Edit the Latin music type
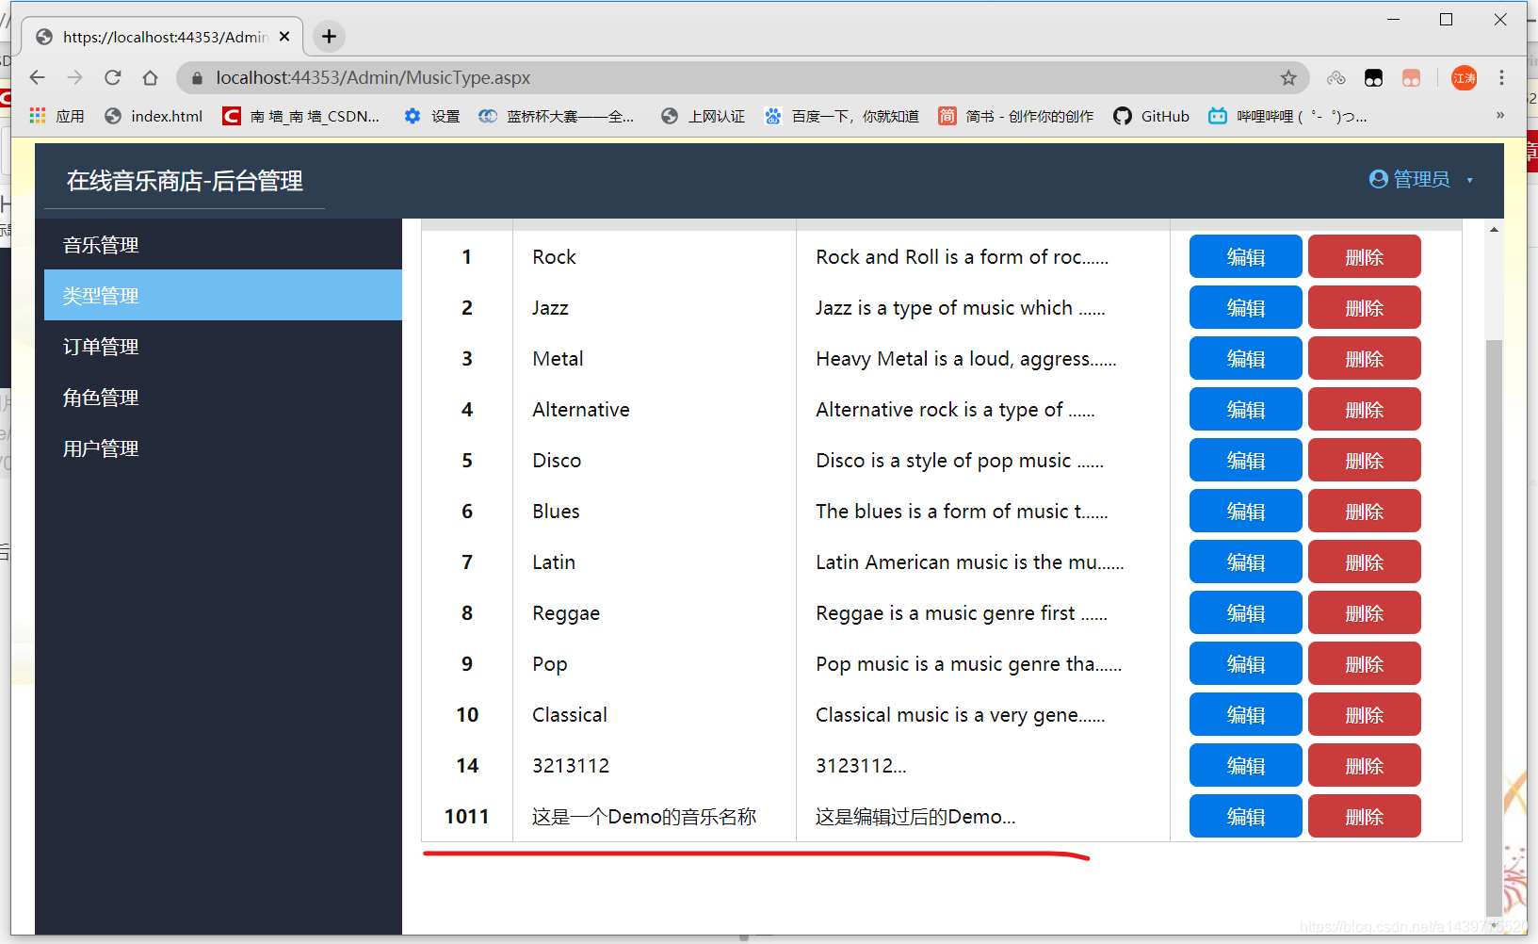The height and width of the screenshot is (944, 1538). [x=1246, y=562]
